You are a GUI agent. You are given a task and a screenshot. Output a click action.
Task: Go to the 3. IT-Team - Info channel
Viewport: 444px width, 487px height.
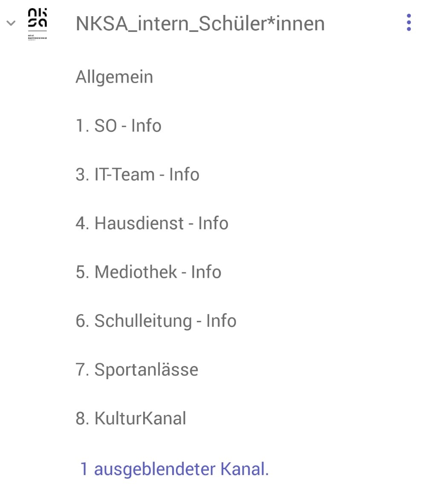pyautogui.click(x=137, y=175)
